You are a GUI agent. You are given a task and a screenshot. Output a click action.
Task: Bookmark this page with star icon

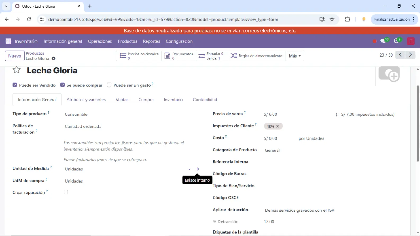[x=332, y=19]
